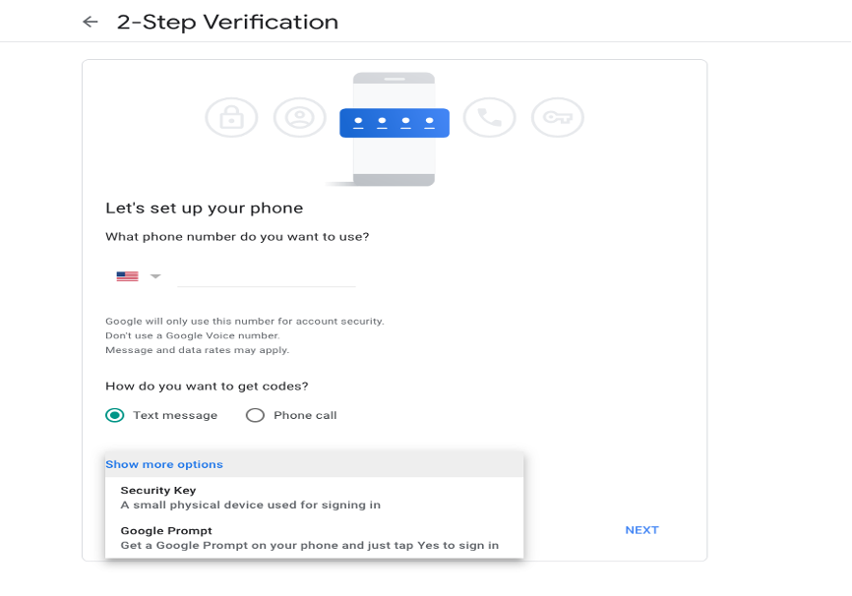Viewport: 852px width, 596px height.
Task: Click the Phone call label
Action: [x=305, y=415]
